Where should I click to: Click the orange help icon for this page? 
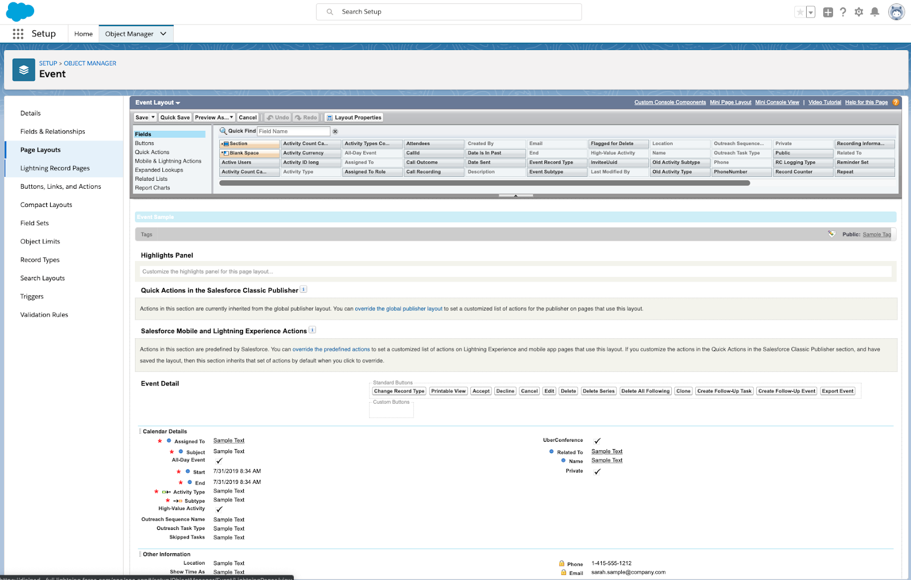896,102
